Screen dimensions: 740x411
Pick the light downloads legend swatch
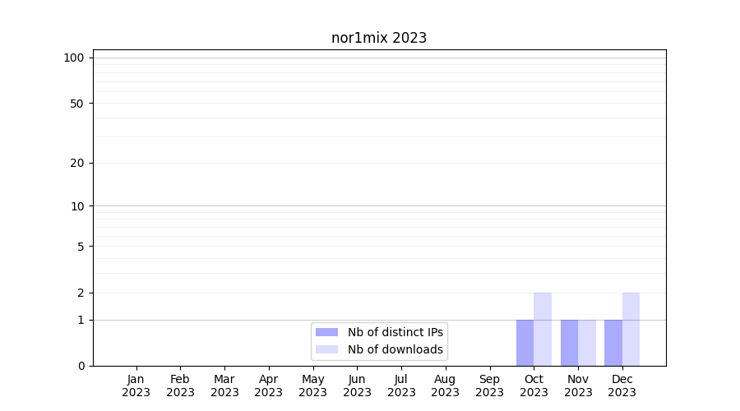coord(326,349)
